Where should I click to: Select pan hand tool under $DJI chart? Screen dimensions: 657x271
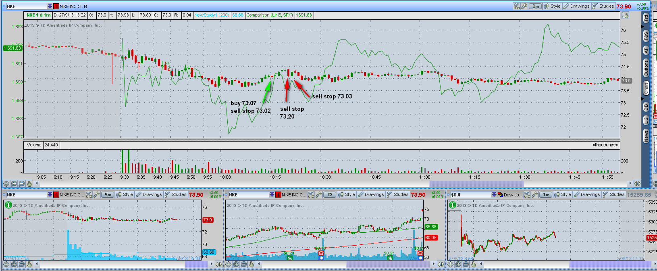pyautogui.click(x=474, y=265)
